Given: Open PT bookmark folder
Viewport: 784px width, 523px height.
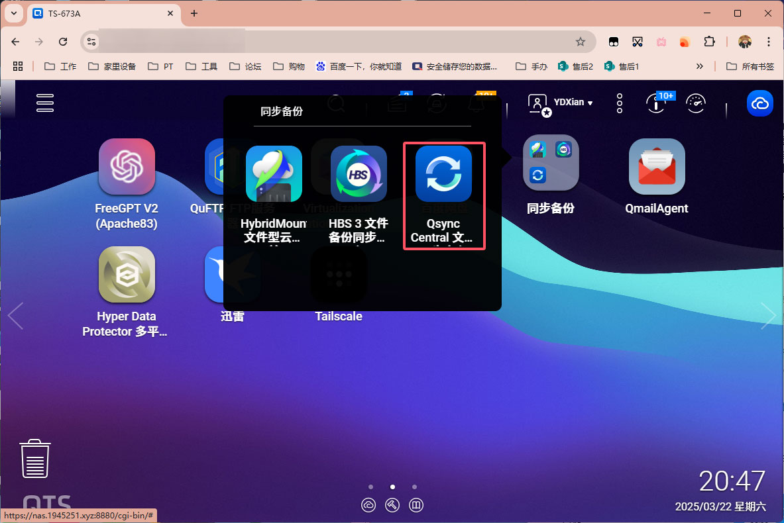Looking at the screenshot, I should (x=160, y=66).
